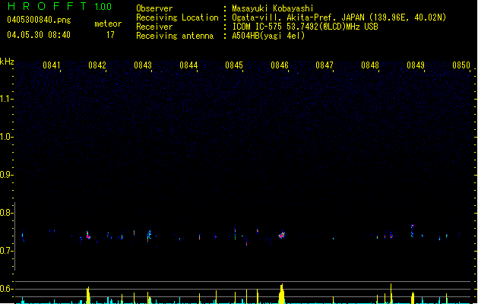Click the 0848 time marker
The height and width of the screenshot is (304, 478).
click(x=370, y=65)
